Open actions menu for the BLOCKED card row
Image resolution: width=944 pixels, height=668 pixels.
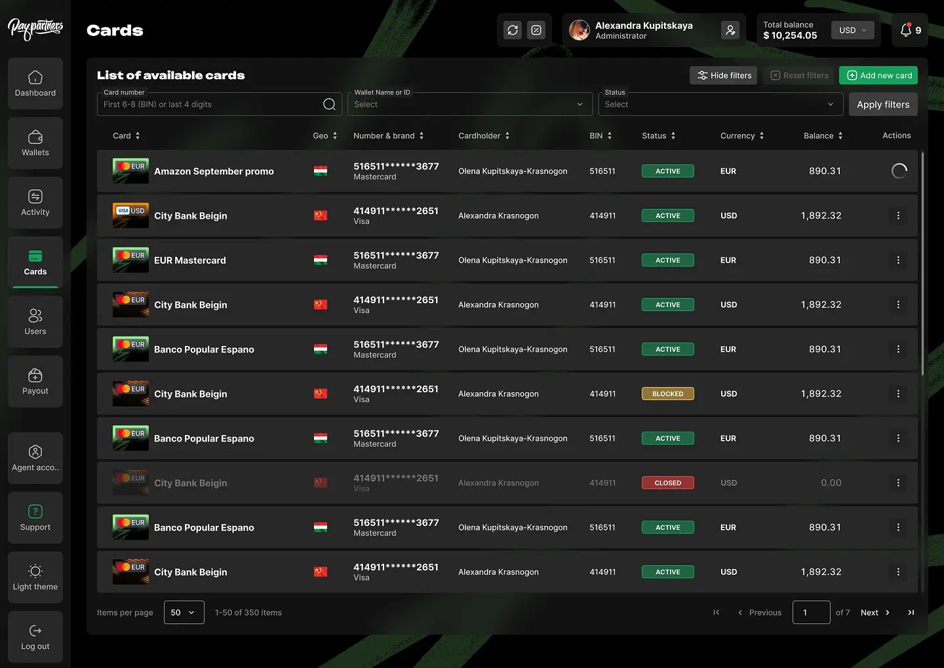pos(898,394)
